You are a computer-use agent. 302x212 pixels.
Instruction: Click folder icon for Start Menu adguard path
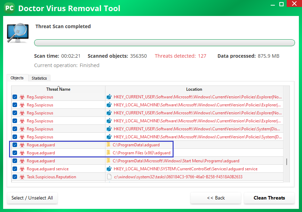[109, 161]
